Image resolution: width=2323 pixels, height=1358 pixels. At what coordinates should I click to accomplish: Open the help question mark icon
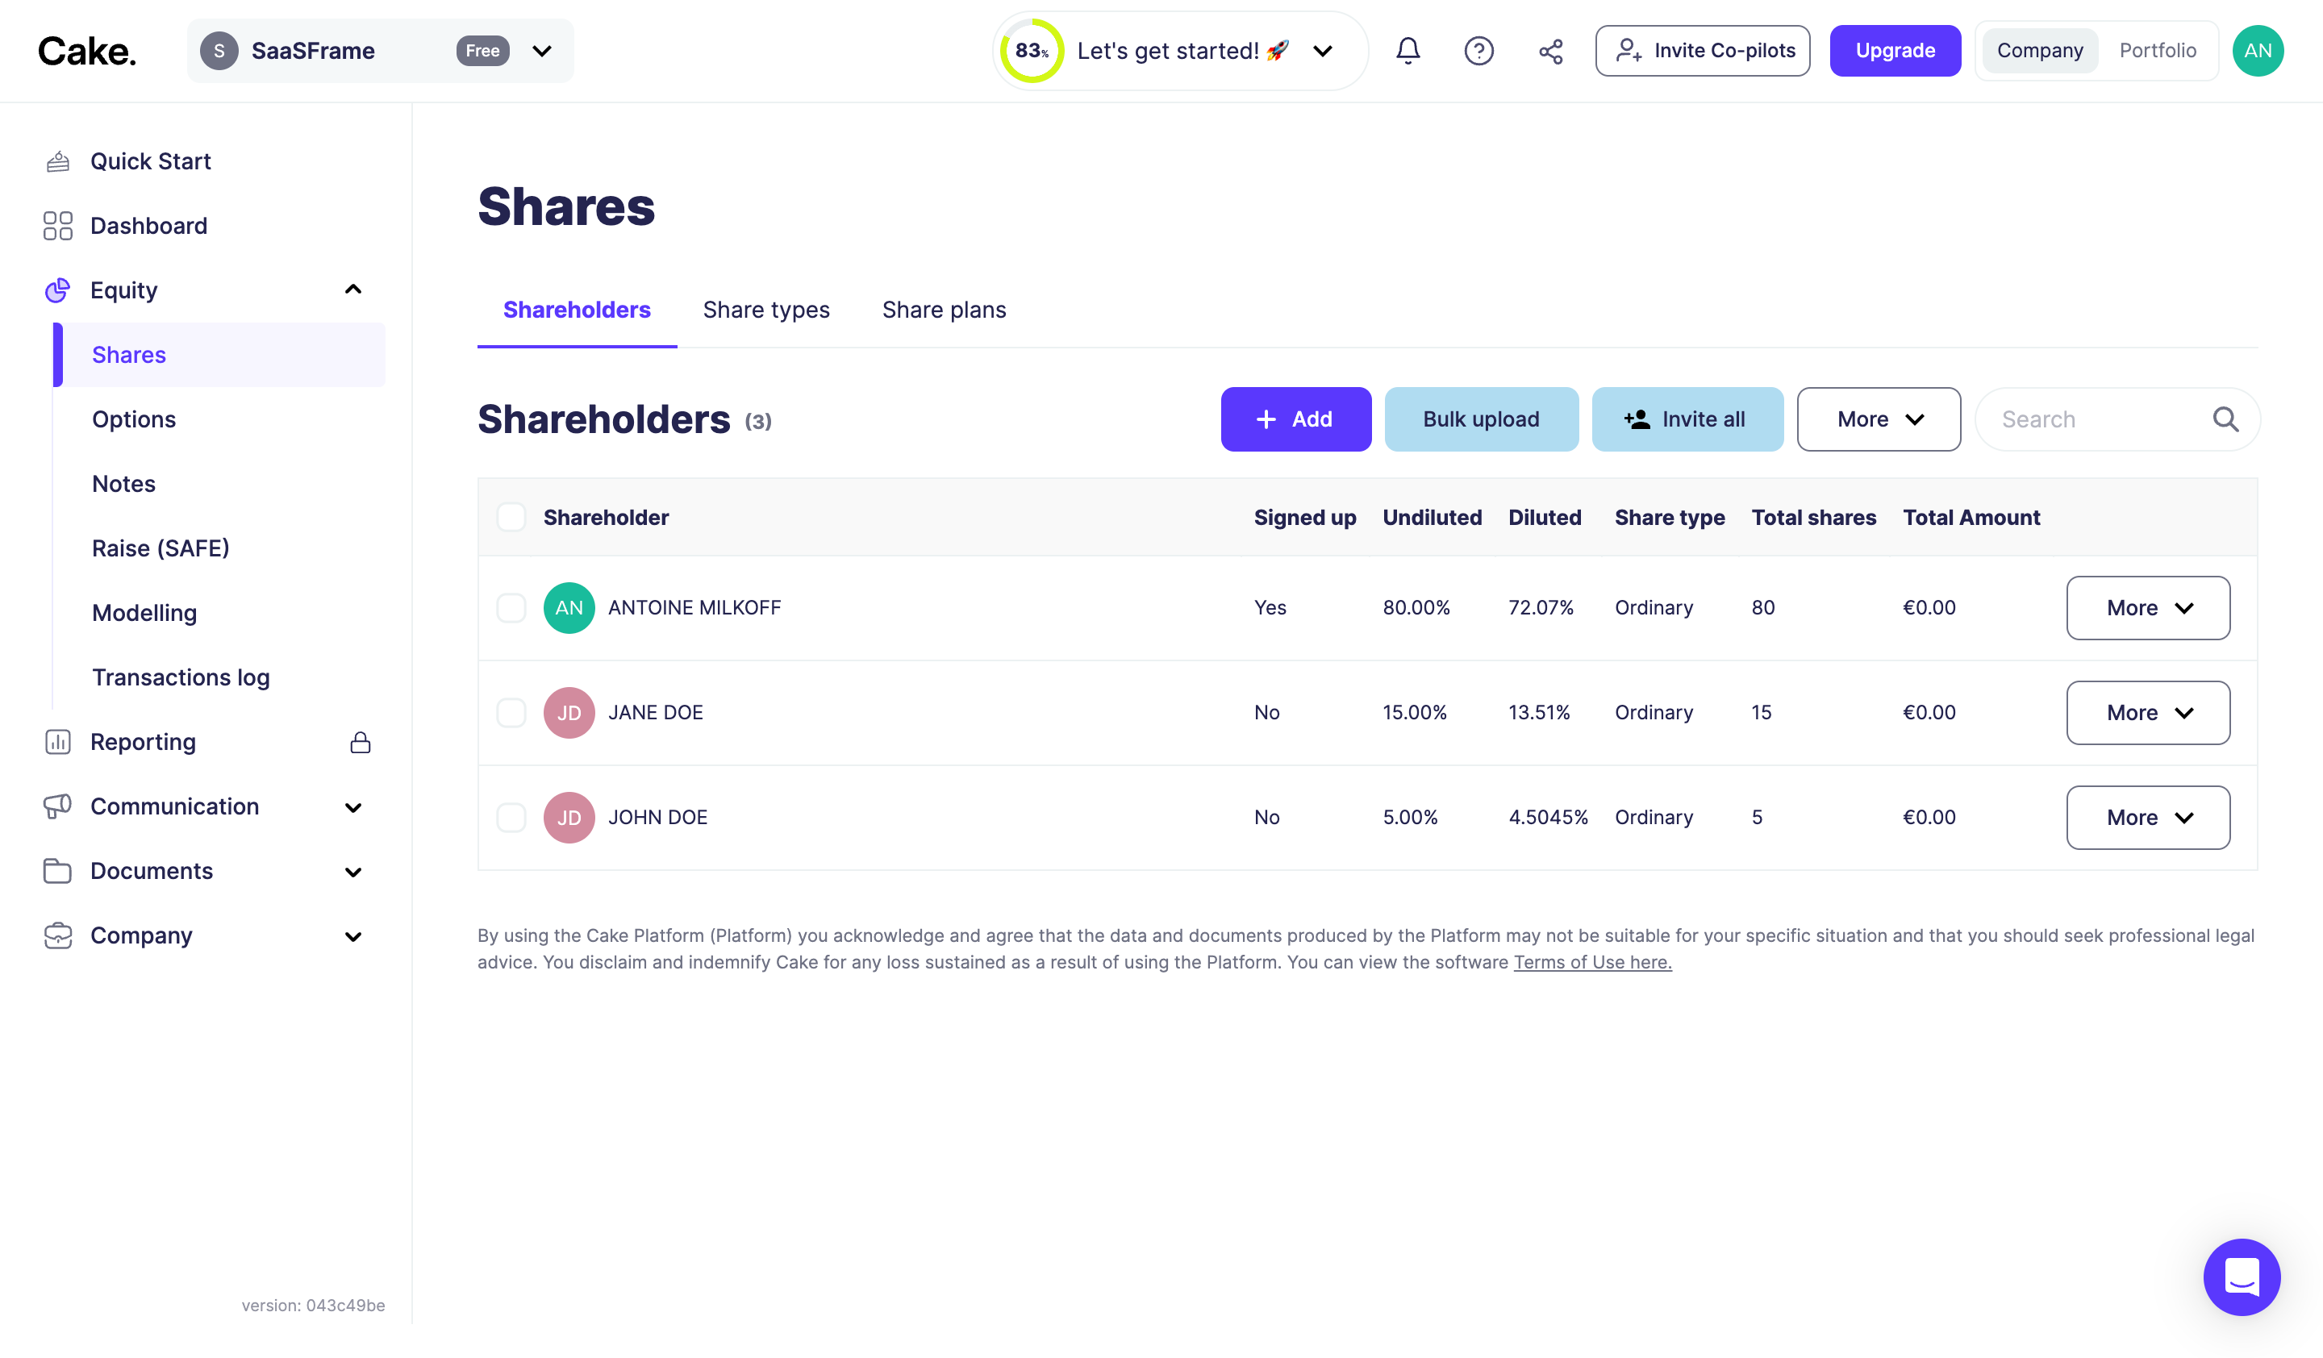coord(1478,51)
